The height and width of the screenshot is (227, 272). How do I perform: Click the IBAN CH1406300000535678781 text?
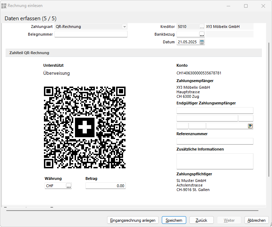tap(199, 73)
